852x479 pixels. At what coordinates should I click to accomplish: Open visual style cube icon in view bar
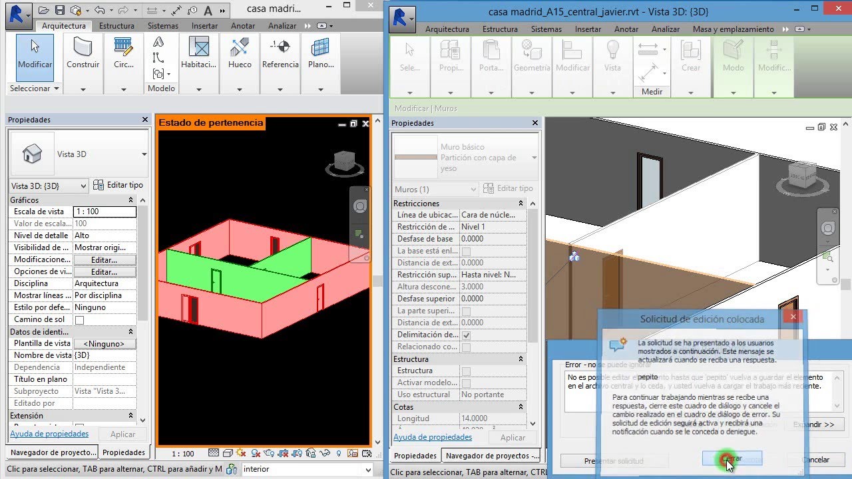coord(228,453)
